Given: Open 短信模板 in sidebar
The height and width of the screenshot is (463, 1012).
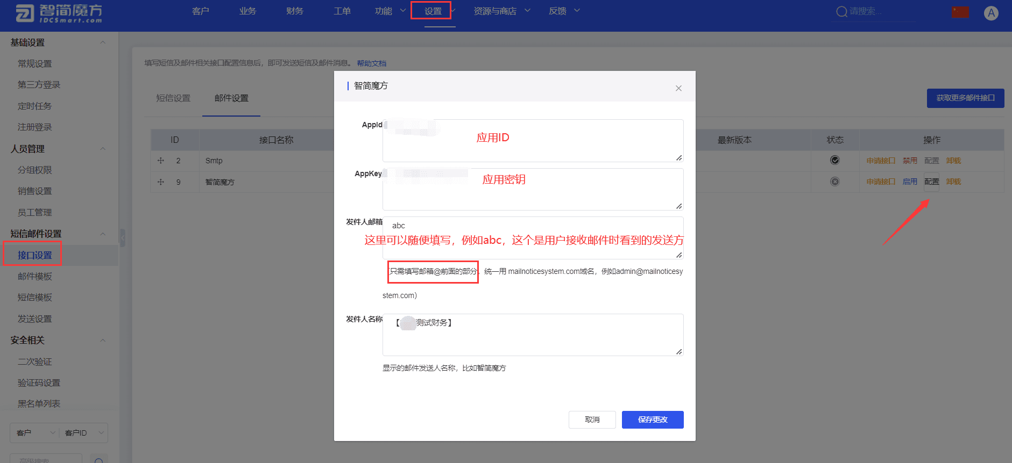Looking at the screenshot, I should tap(34, 297).
